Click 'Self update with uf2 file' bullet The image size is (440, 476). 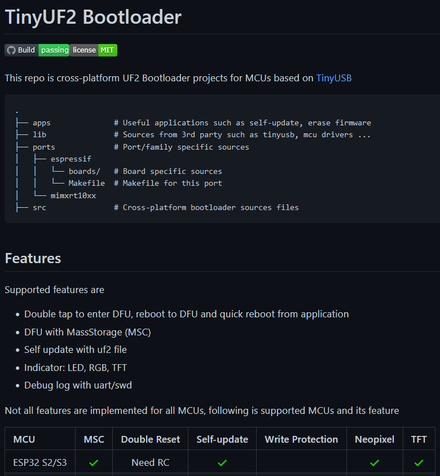coord(75,350)
